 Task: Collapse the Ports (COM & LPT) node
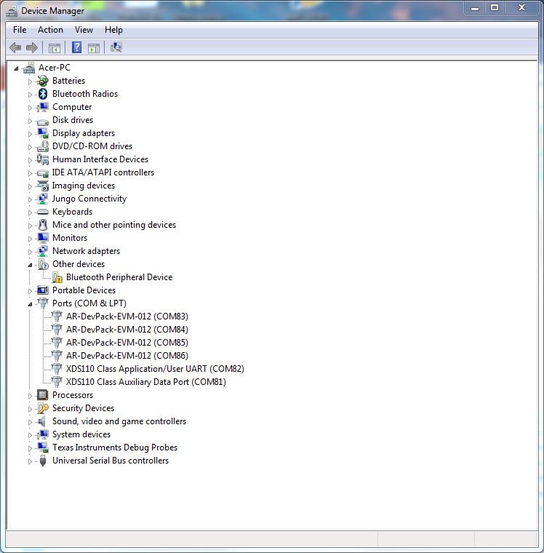coord(30,304)
